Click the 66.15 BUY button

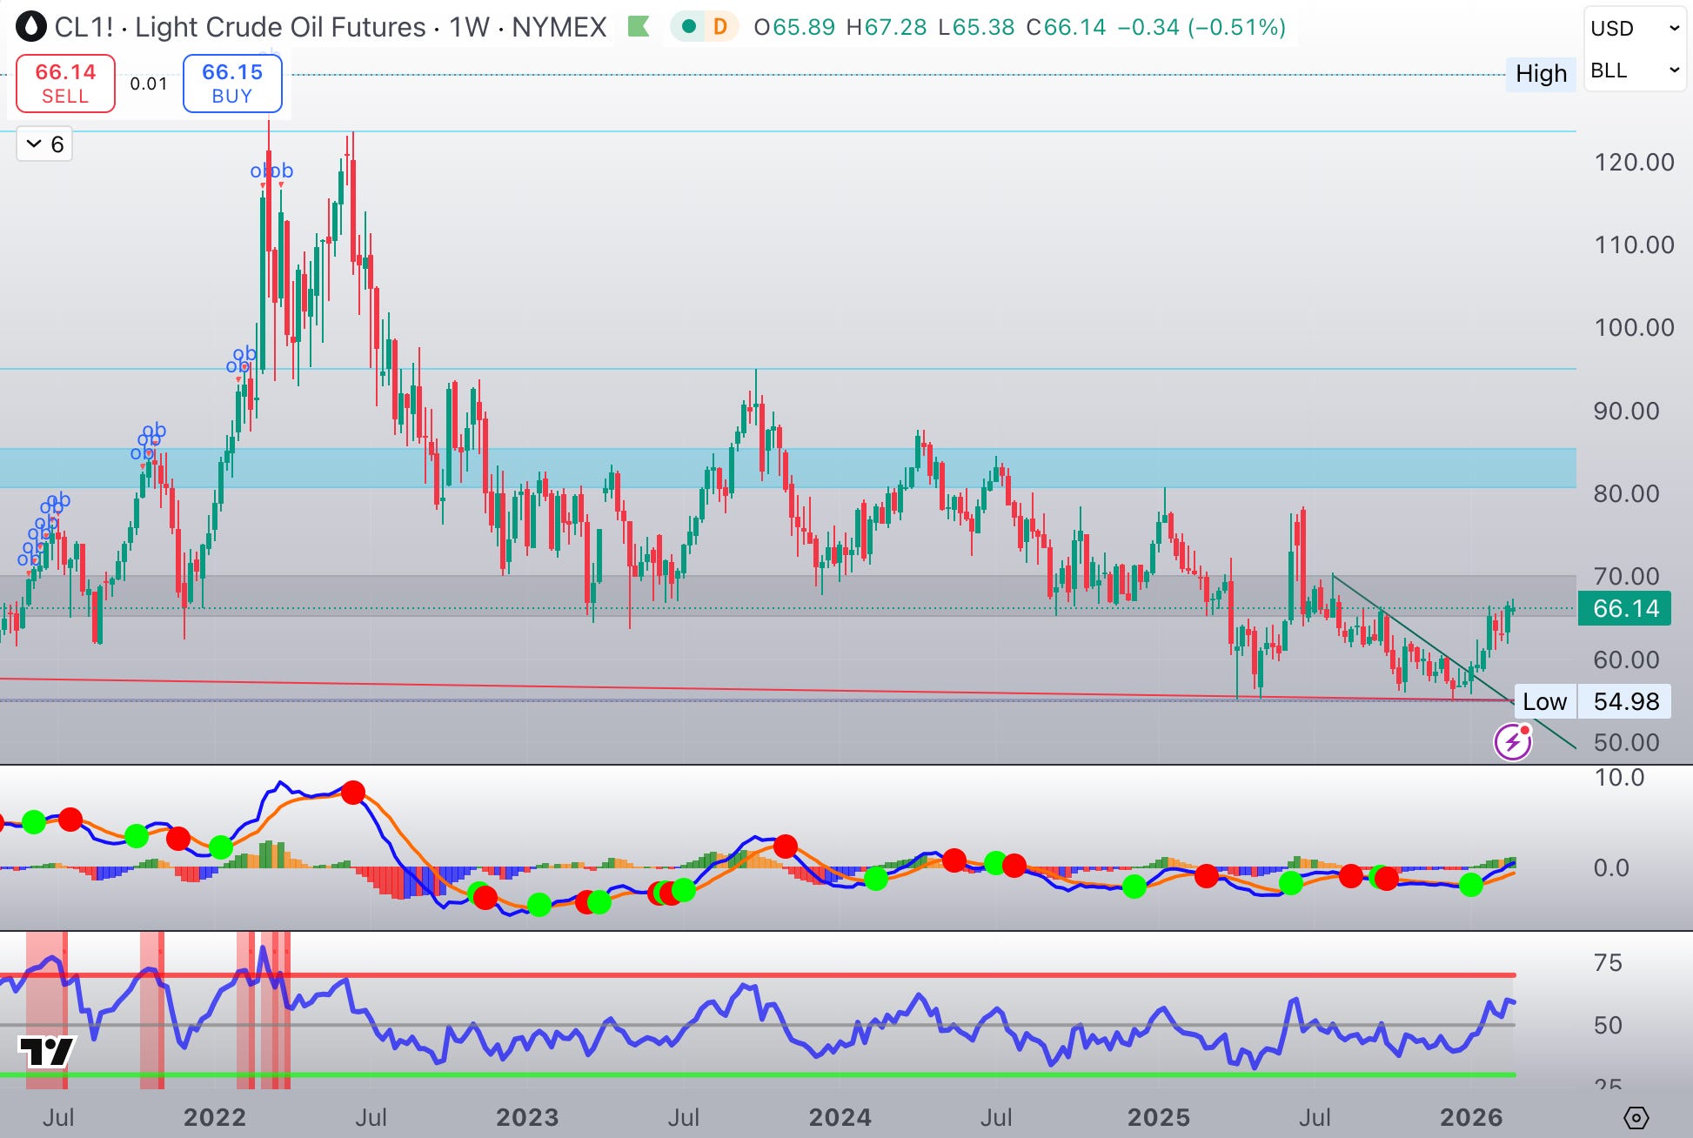tap(232, 84)
